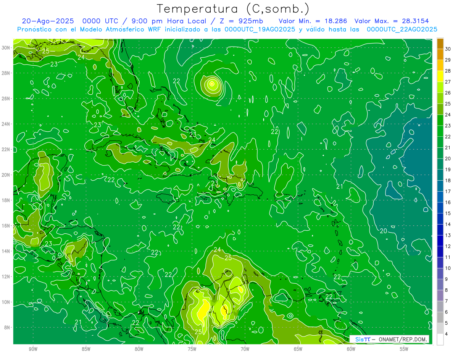
Task: Click initialization time '0000UTC_19AGO2025'
Action: (260, 29)
